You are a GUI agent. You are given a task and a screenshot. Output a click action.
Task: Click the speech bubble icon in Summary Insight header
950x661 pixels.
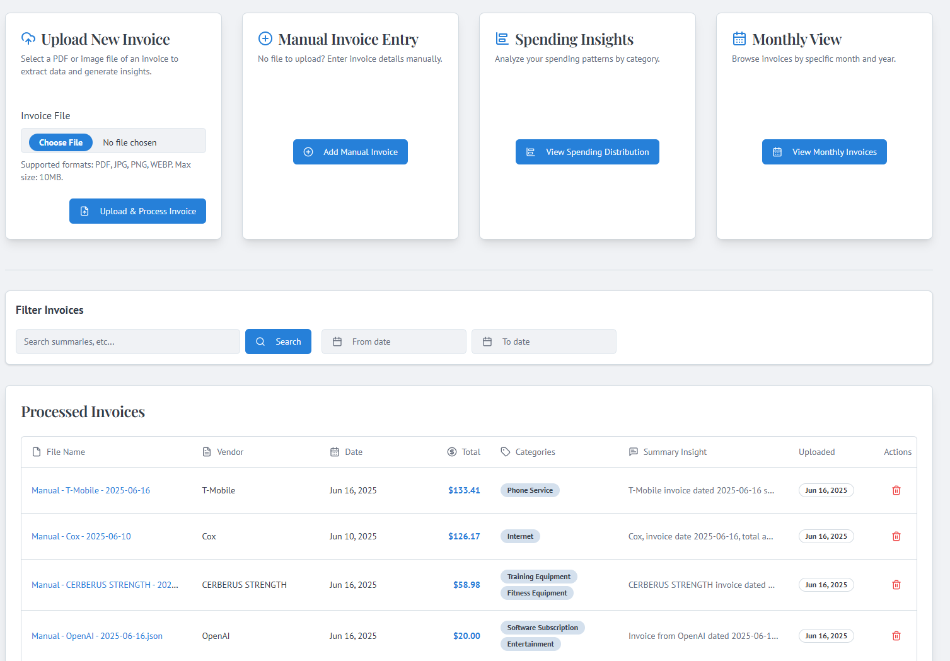point(634,452)
